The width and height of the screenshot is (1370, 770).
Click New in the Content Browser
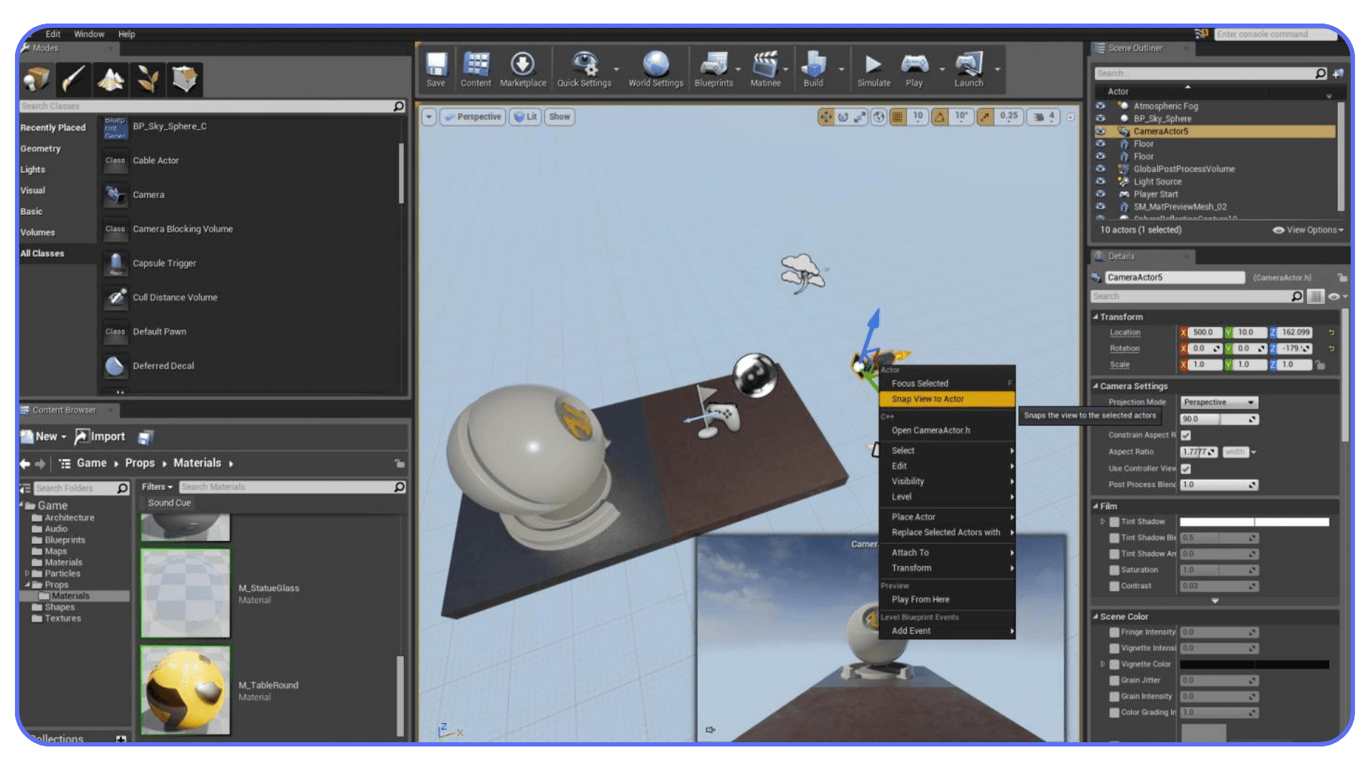[44, 436]
